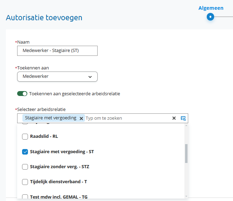Toggle Toekennen aan geselecteerde arbeidsrelatie switch
Screen dimensions: 233x201
tap(22, 94)
